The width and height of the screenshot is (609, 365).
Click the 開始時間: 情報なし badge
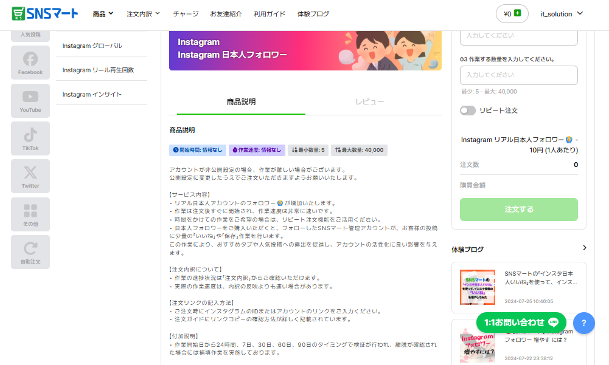[198, 150]
